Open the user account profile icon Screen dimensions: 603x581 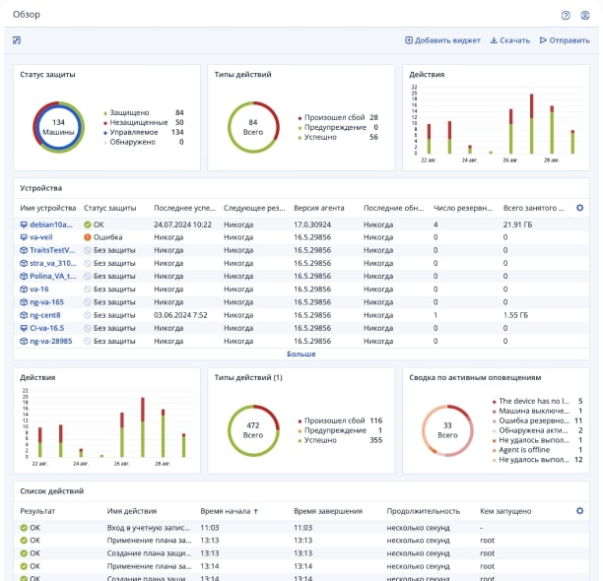coord(585,15)
